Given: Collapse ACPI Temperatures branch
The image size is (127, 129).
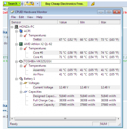Looking at the screenshot, I should click(x=21, y=36).
